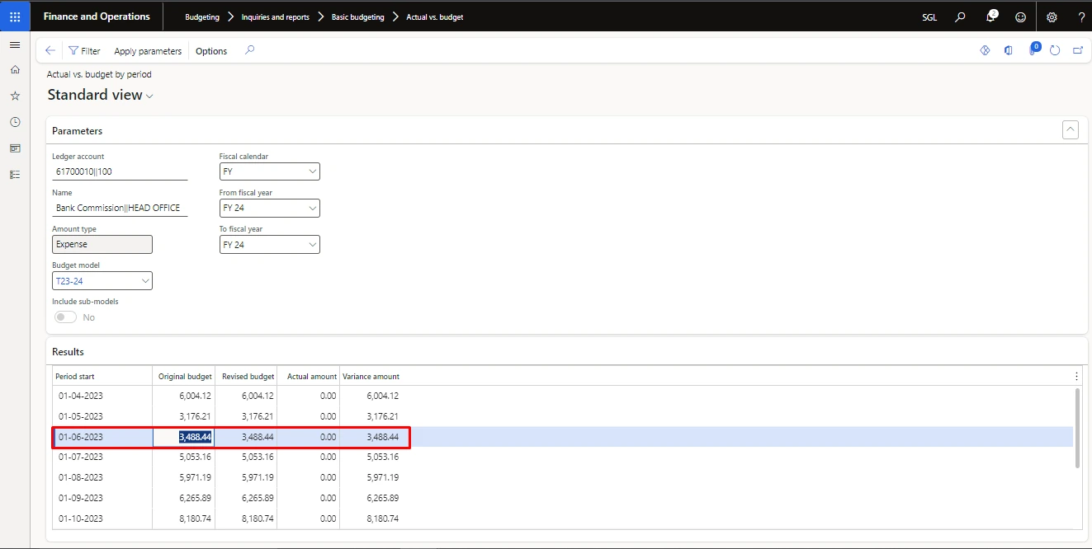The width and height of the screenshot is (1092, 549).
Task: Open Settings gear icon
Action: click(x=1052, y=16)
